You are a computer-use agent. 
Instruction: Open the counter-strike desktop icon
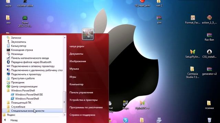pyautogui.click(x=25, y=4)
